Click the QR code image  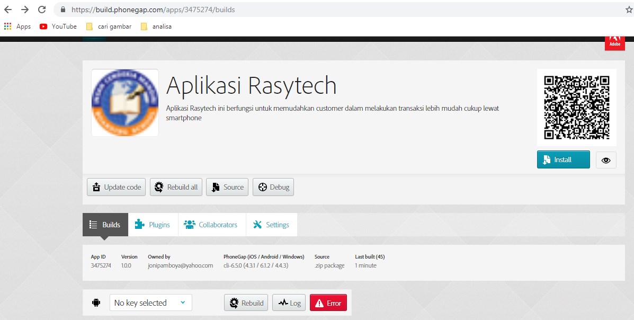click(576, 108)
